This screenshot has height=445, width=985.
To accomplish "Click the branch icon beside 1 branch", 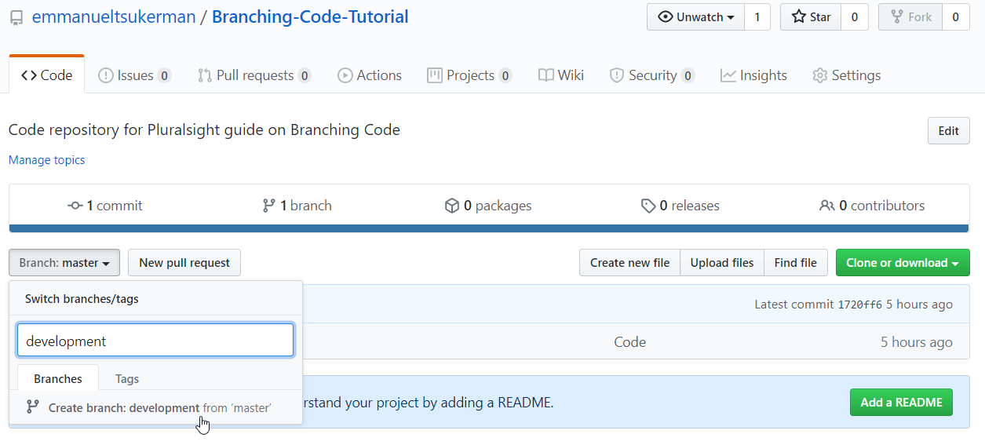I will [268, 206].
